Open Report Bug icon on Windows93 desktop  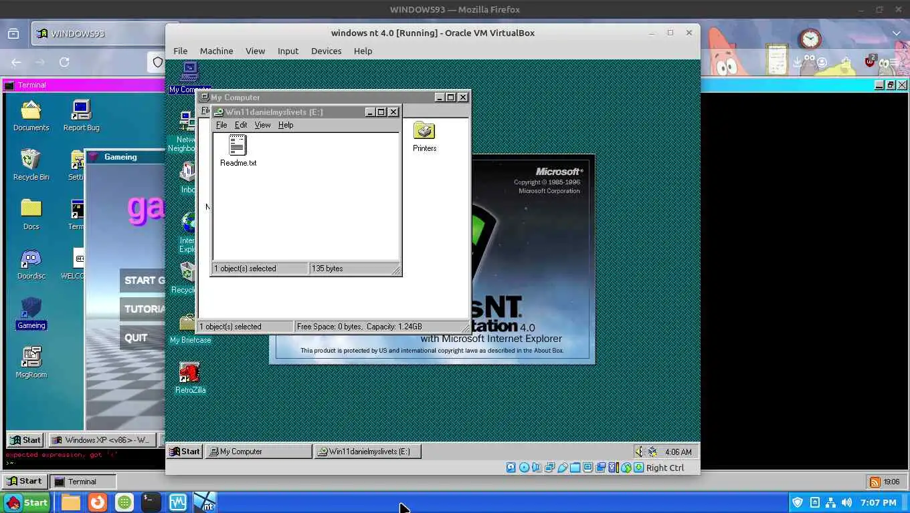pos(81,116)
